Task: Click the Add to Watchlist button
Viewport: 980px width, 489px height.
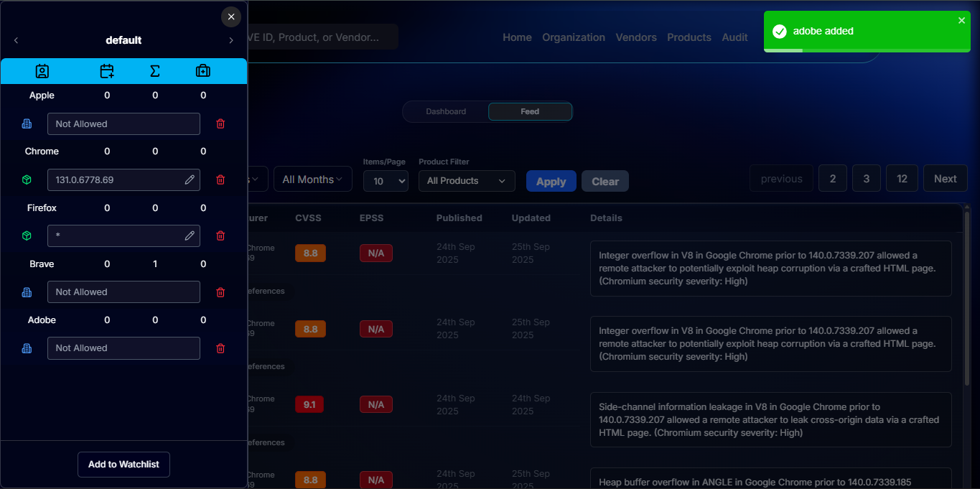Action: point(123,465)
